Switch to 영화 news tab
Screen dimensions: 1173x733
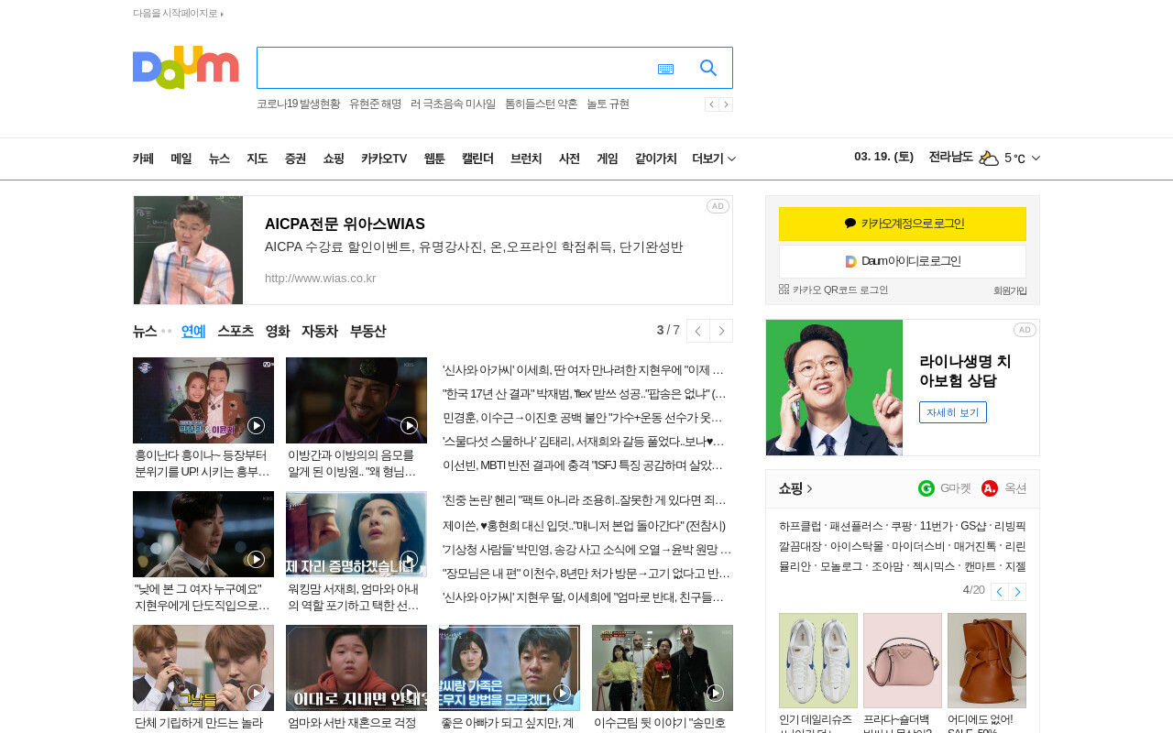coord(278,331)
